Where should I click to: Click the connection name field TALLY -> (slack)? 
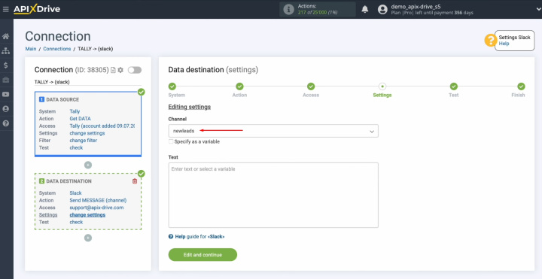(x=88, y=82)
